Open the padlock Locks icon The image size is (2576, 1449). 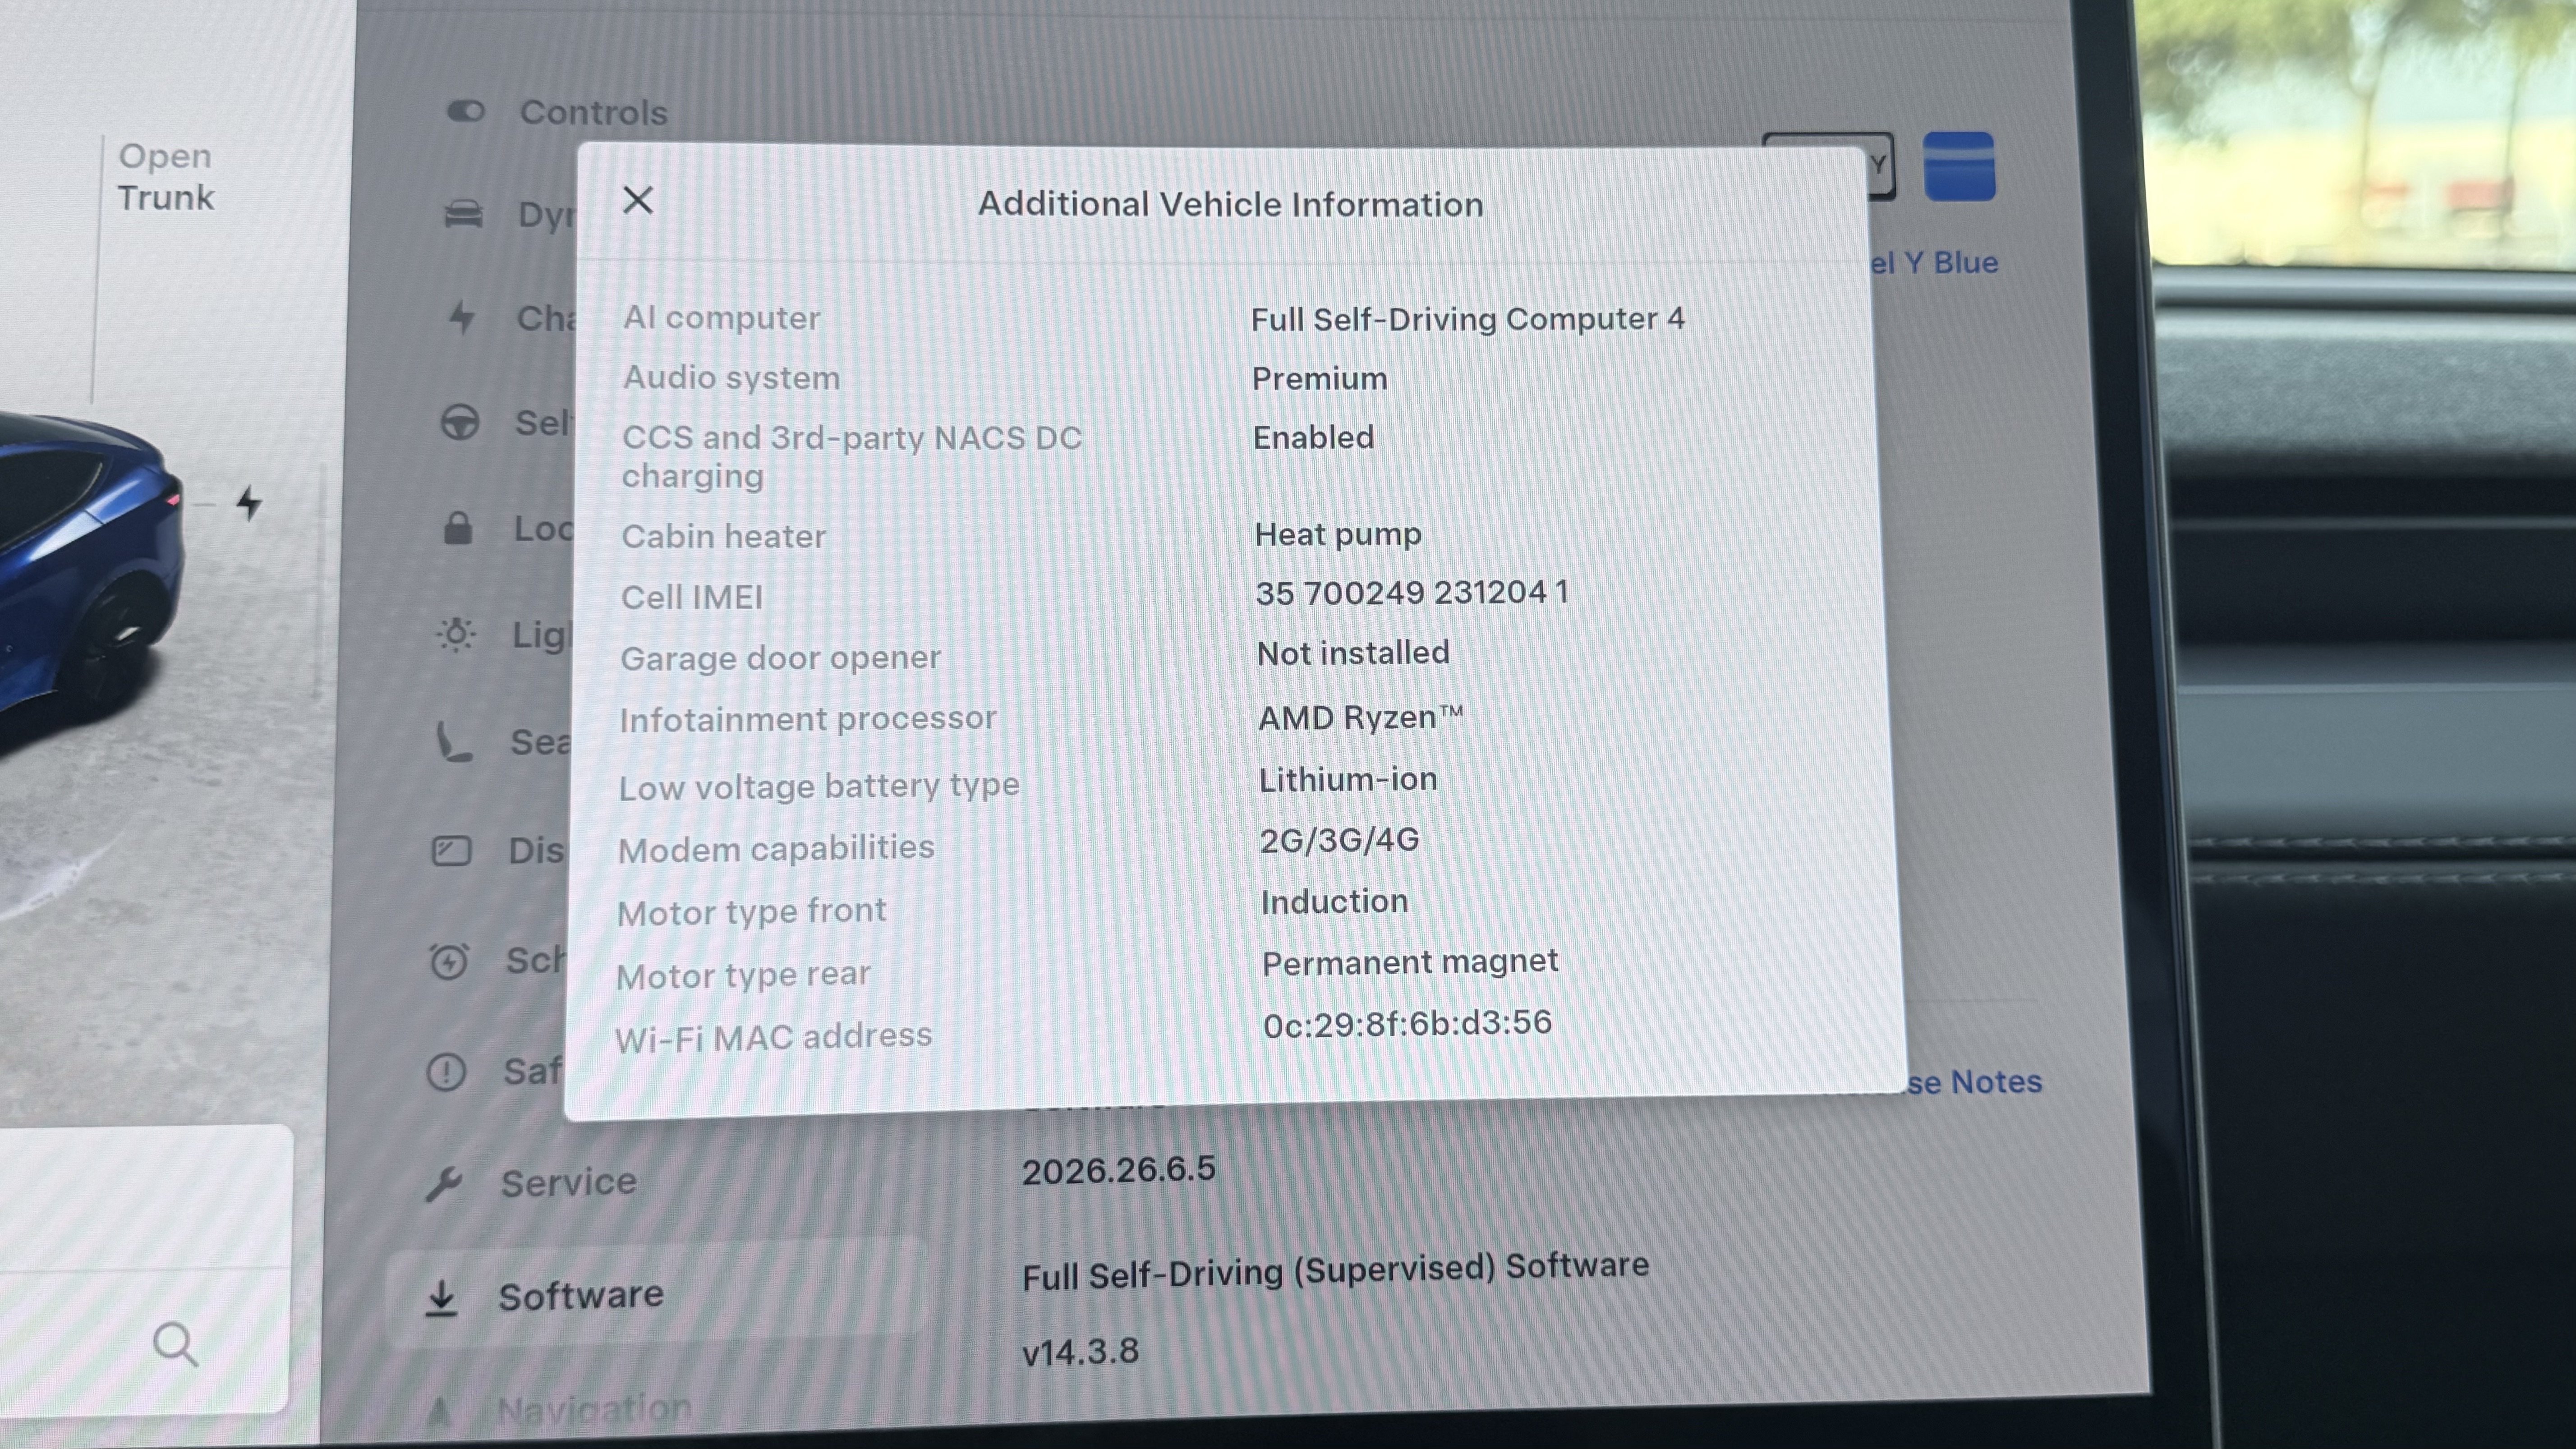pos(458,528)
